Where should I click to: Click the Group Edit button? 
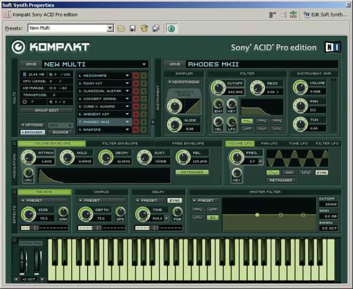pyautogui.click(x=47, y=110)
